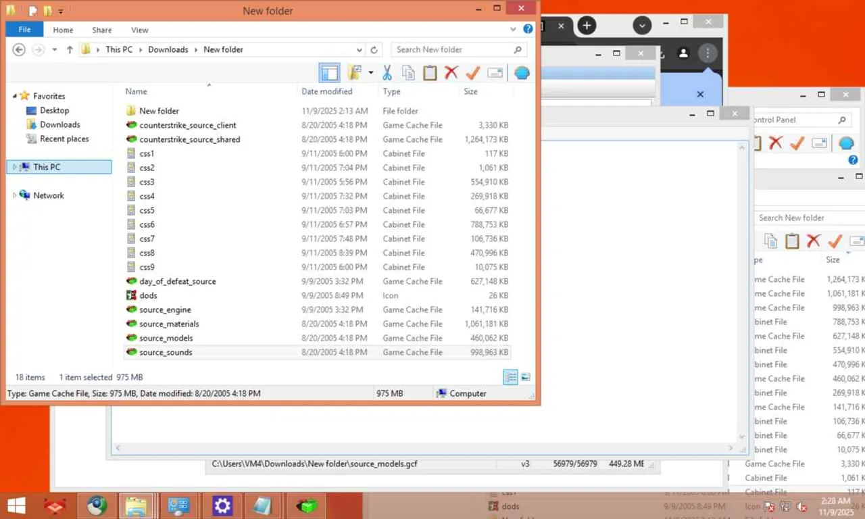Collapse the Favorites tree group
This screenshot has width=865, height=519.
pos(15,97)
